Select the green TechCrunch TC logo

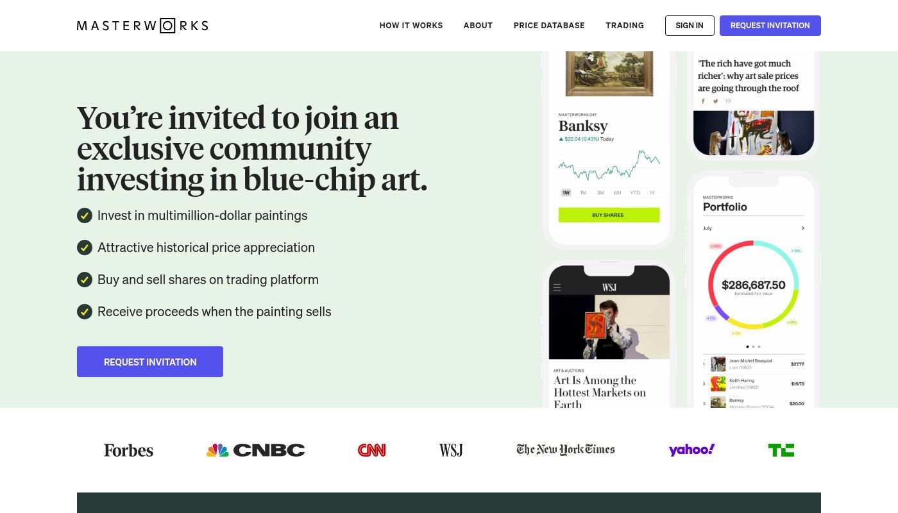781,450
